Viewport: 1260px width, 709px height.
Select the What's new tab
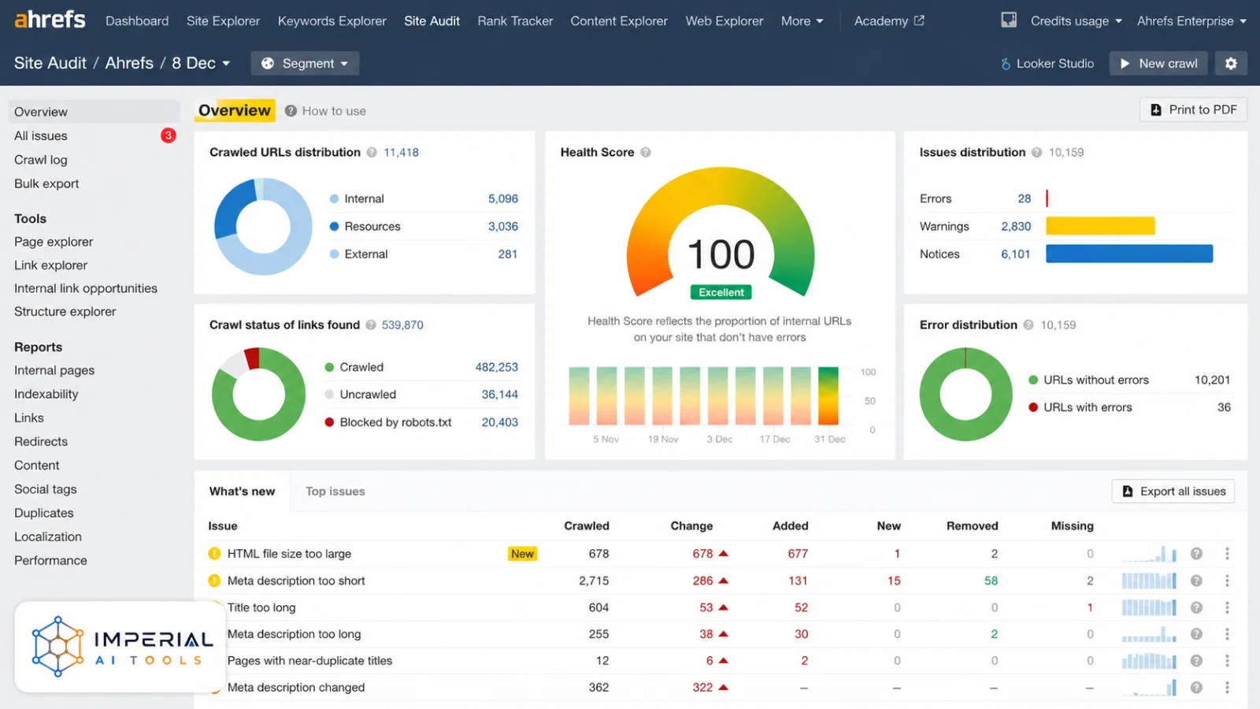coord(242,492)
